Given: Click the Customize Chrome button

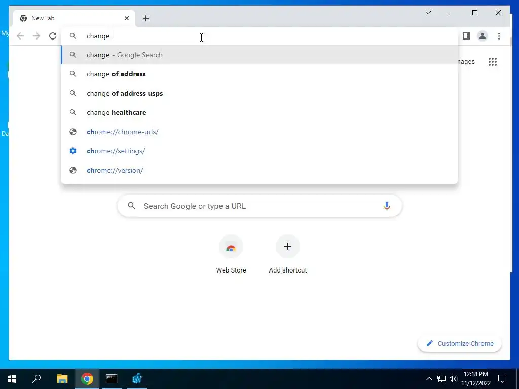Looking at the screenshot, I should pos(460,344).
